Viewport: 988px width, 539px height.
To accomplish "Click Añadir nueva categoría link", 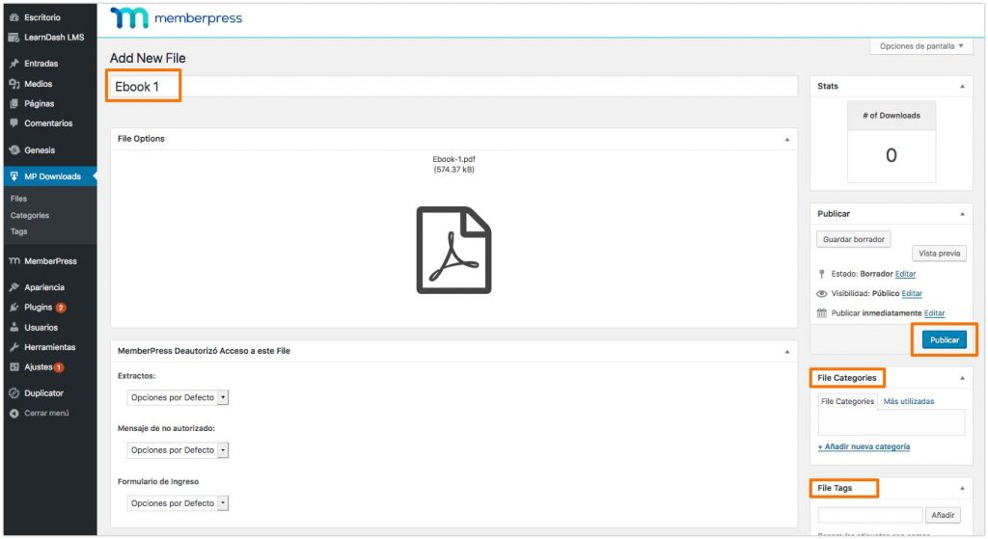I will coord(864,446).
